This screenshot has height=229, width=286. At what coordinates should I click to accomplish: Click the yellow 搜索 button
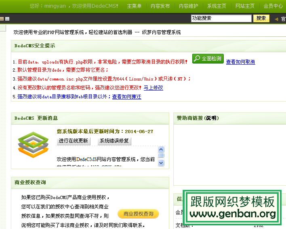261,18
